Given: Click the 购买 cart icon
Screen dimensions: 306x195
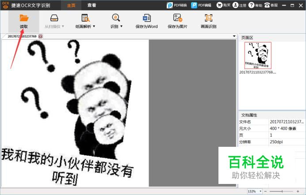Looking at the screenshot, I should click(219, 5).
